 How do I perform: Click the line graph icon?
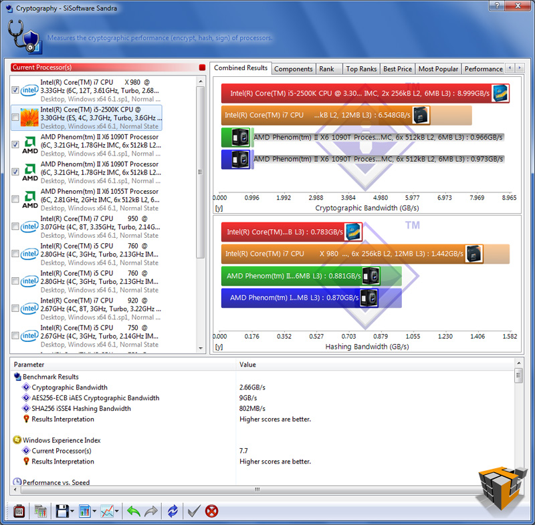107,511
